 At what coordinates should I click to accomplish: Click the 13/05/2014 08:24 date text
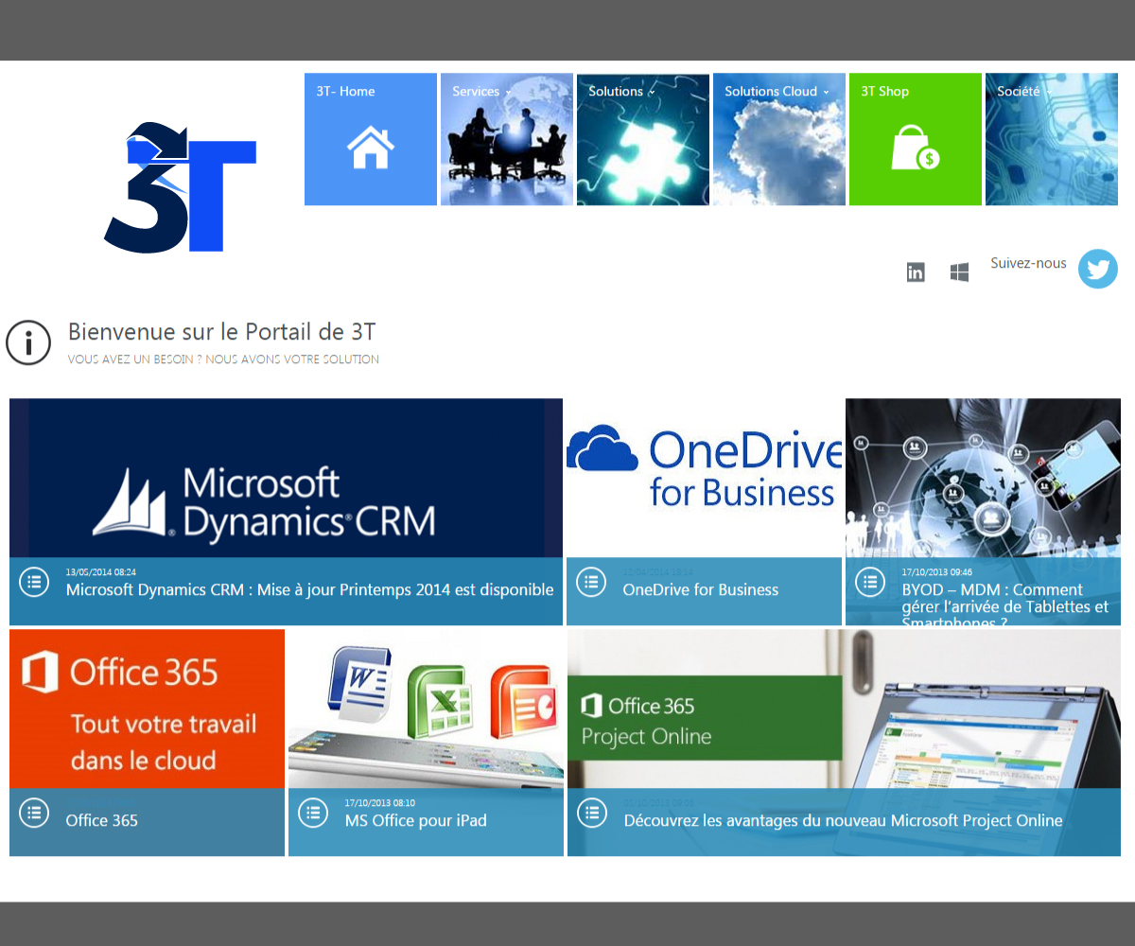pos(100,571)
